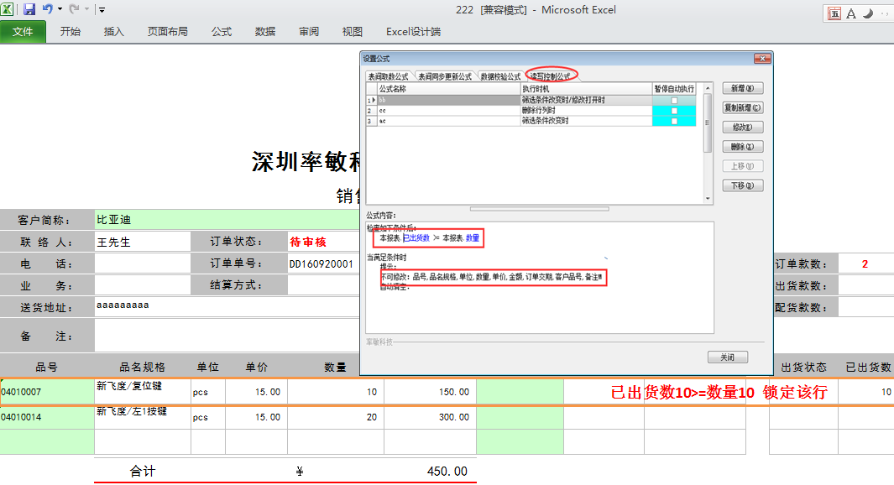
Task: Switch to the 视图 ribbon tab
Action: click(x=353, y=31)
